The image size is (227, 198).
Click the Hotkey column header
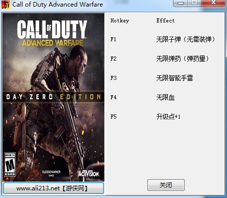click(x=120, y=21)
